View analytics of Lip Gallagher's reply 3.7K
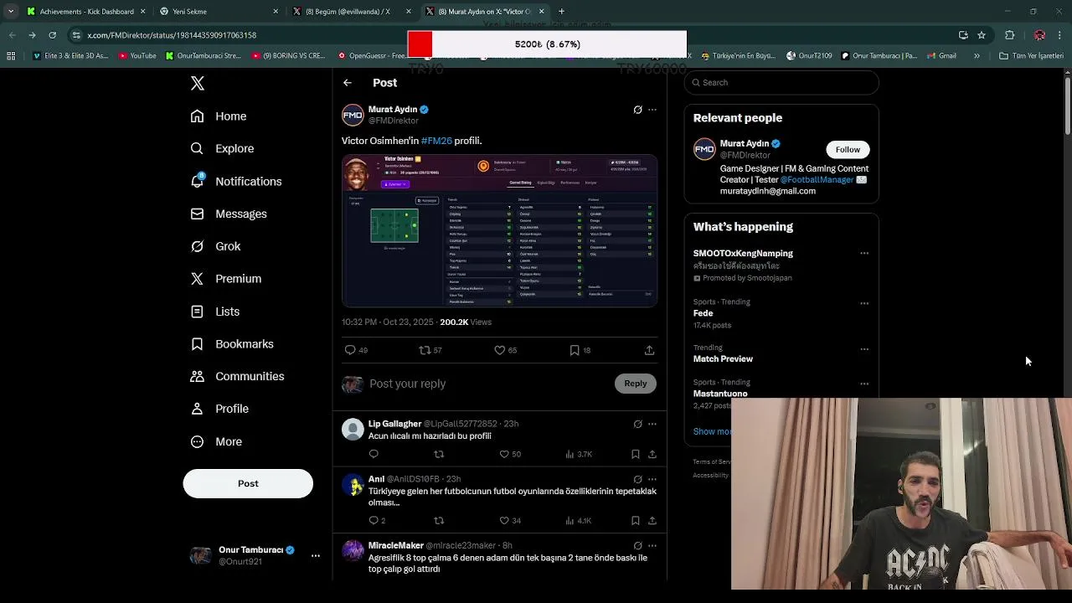This screenshot has width=1072, height=603. 579,454
